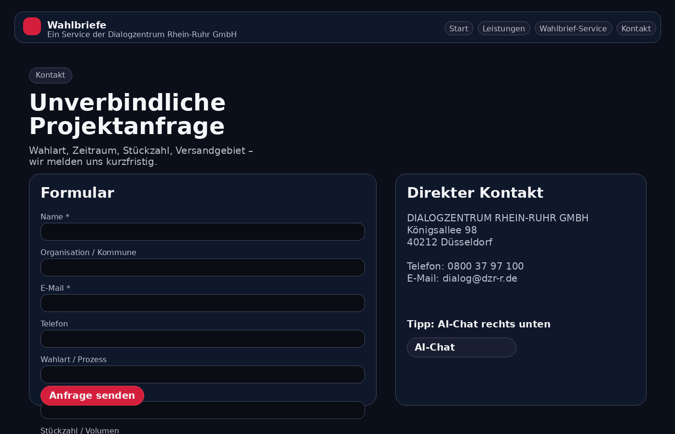Click the Stückzahl / Volumen label
The height and width of the screenshot is (434, 675).
click(x=80, y=430)
